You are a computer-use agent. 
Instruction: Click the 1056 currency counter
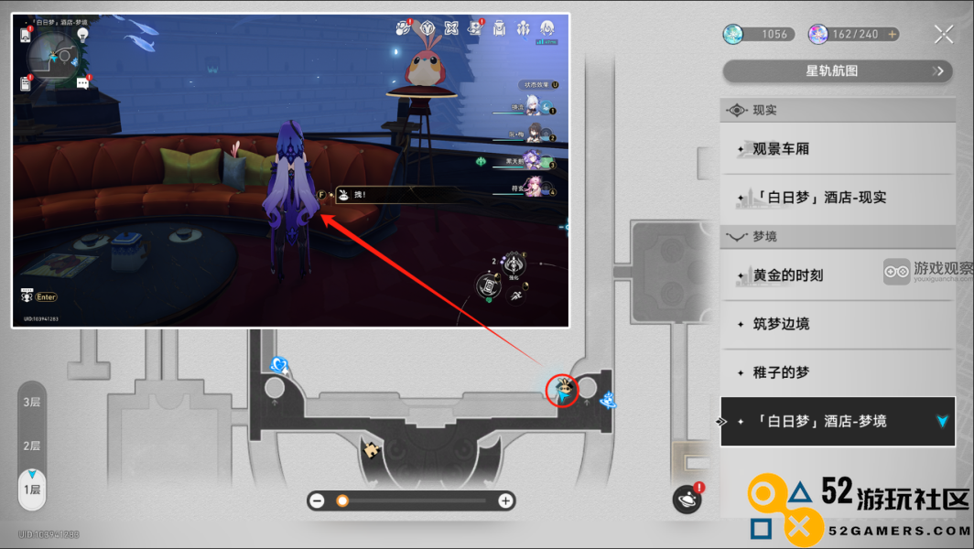[774, 34]
